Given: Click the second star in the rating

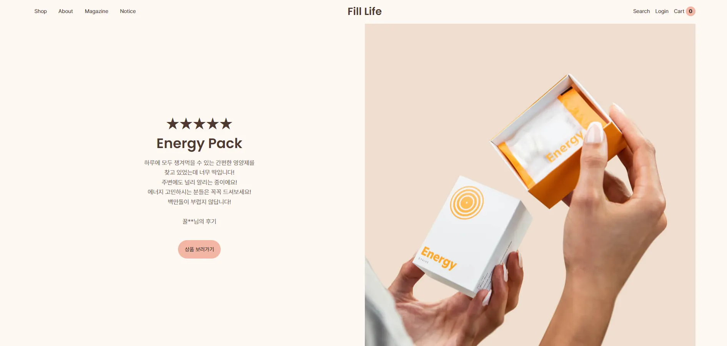Looking at the screenshot, I should point(186,124).
